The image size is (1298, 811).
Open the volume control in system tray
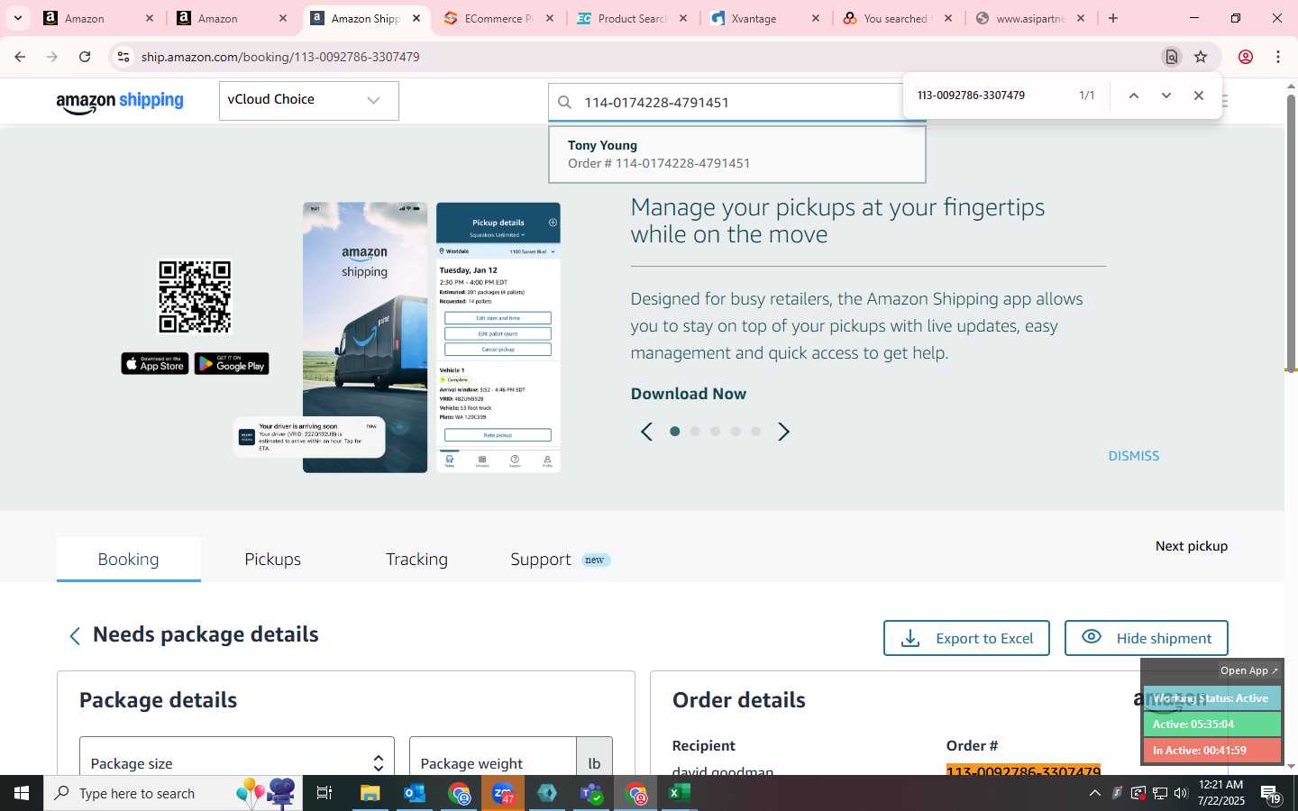[1181, 793]
